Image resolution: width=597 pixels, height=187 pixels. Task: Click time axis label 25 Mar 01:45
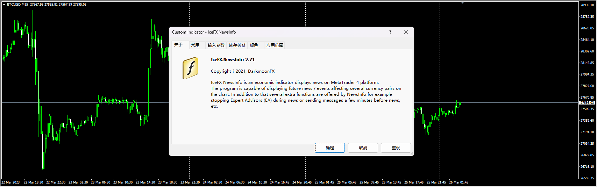(324, 182)
